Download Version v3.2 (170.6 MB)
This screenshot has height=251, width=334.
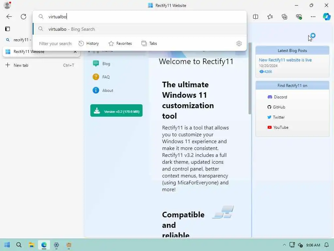click(x=116, y=110)
